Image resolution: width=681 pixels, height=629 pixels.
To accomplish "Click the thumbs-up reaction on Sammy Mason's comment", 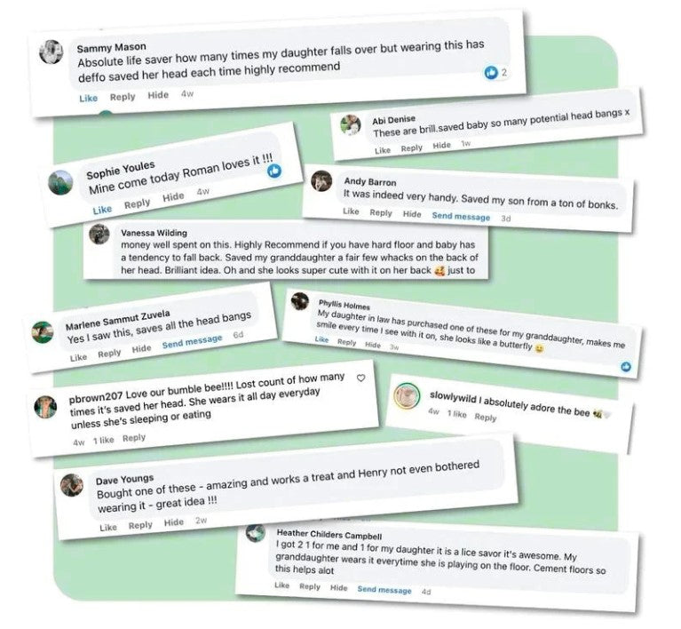I will click(x=490, y=72).
